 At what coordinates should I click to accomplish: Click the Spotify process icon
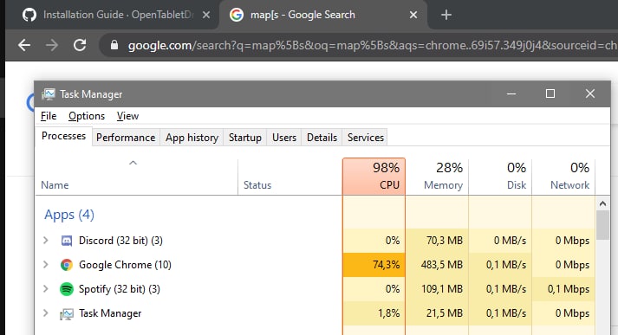pos(67,289)
